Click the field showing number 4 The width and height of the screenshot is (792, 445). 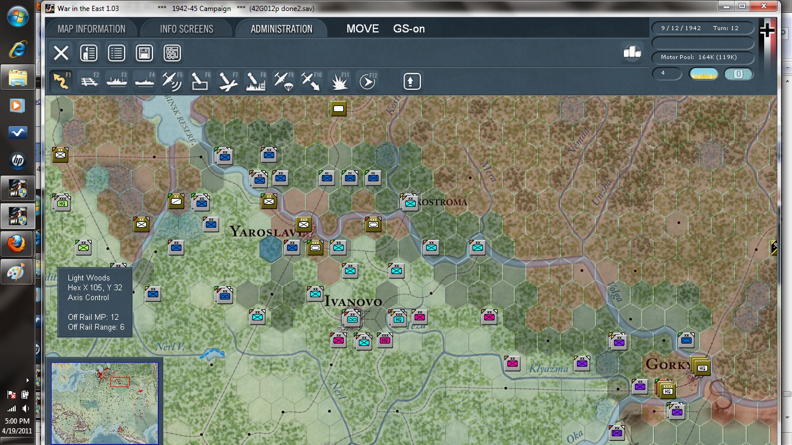(x=667, y=74)
